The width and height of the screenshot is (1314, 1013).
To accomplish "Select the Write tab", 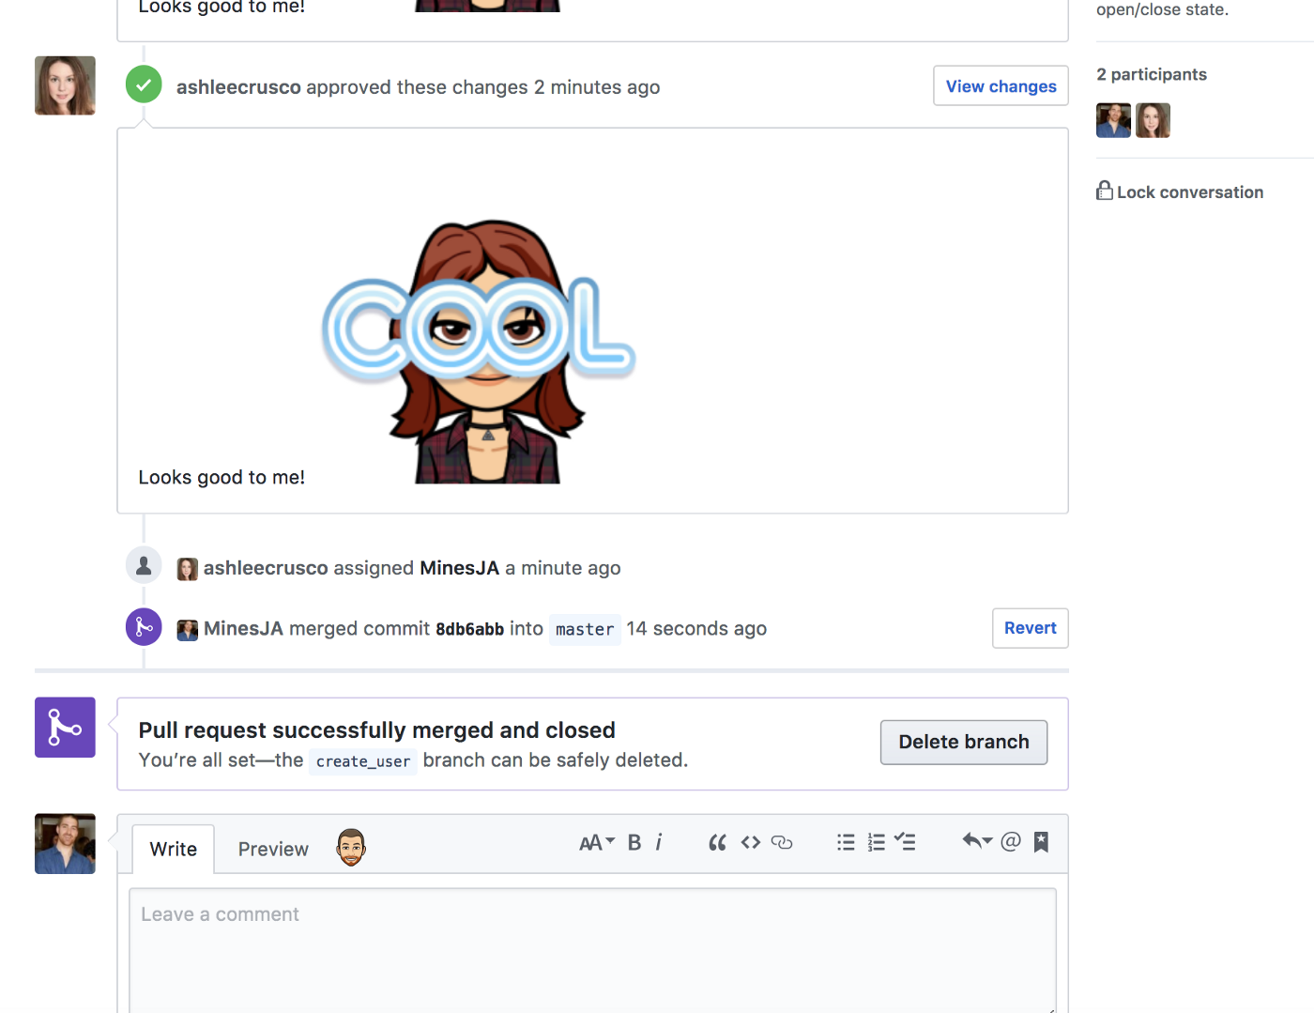I will coord(173,848).
